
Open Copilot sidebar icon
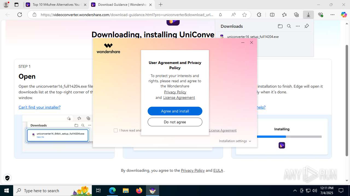pos(344,15)
